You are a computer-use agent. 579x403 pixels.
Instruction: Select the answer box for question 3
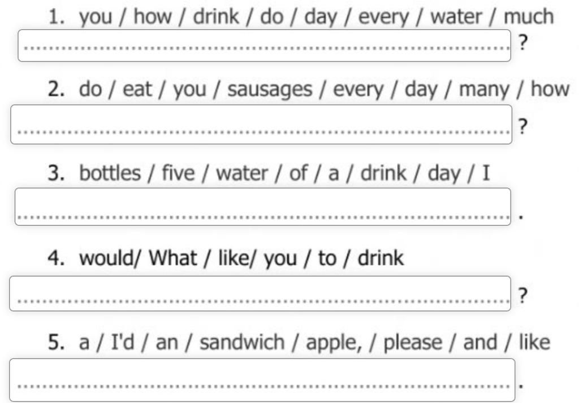[x=263, y=207]
